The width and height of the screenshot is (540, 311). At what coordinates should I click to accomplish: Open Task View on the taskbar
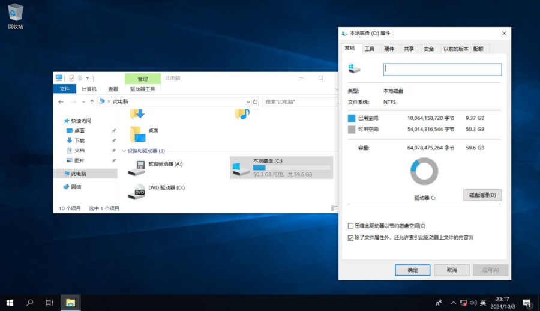pos(49,303)
